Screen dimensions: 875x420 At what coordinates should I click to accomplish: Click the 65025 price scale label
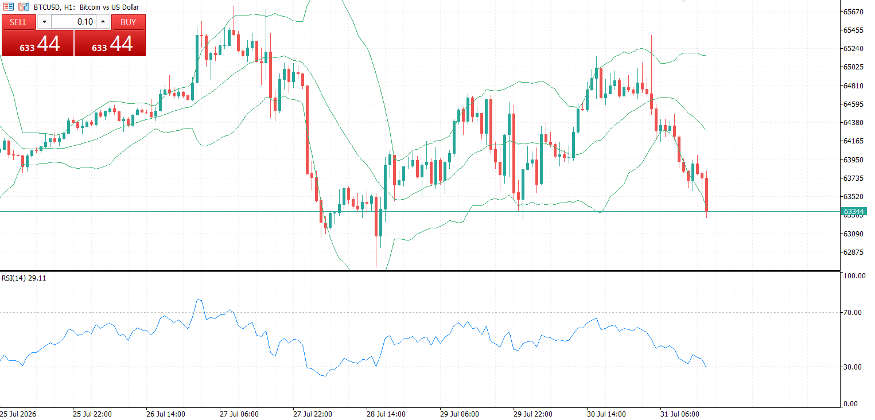click(854, 67)
